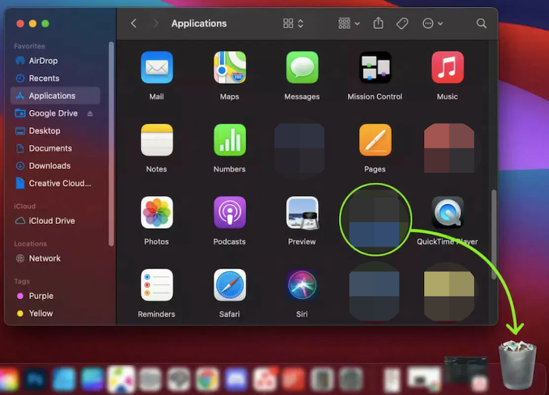
Task: Open the icon view switcher dropdown
Action: [293, 23]
